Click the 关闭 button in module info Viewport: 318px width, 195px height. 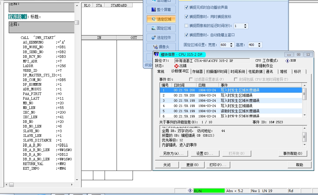(167, 165)
